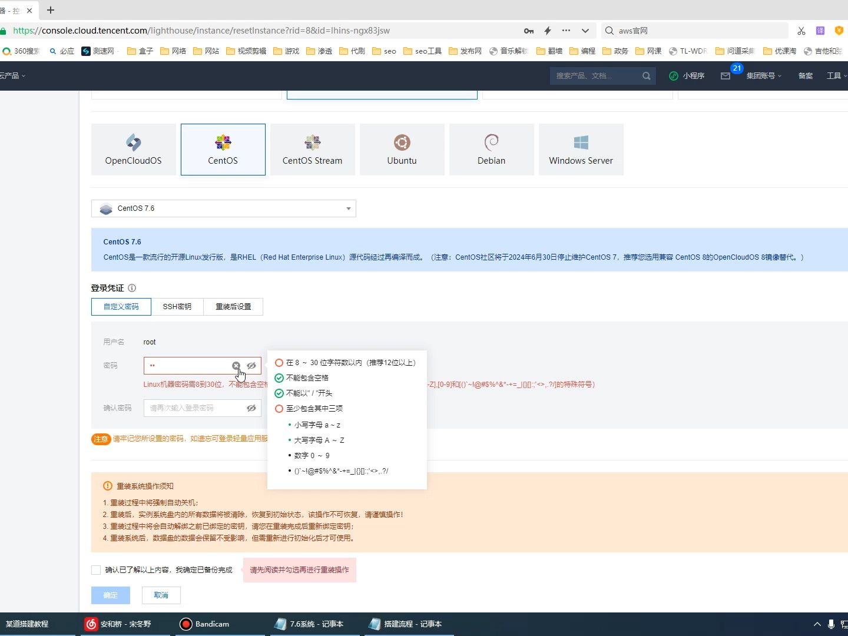Open the 网络 bookmark folder
The width and height of the screenshot is (848, 636).
pos(173,51)
